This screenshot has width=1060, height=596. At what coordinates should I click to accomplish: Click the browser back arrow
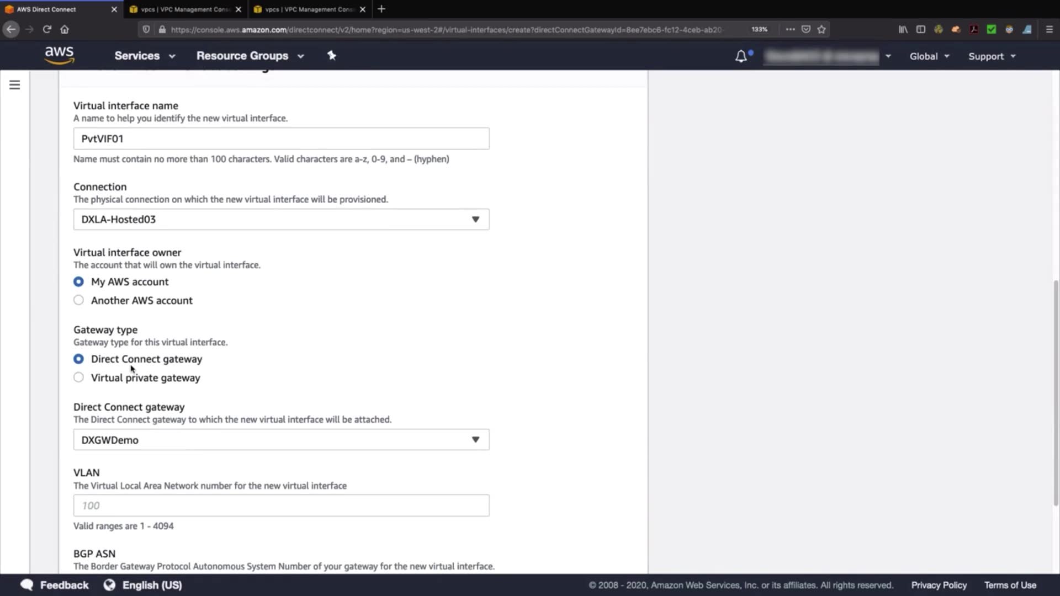11,29
